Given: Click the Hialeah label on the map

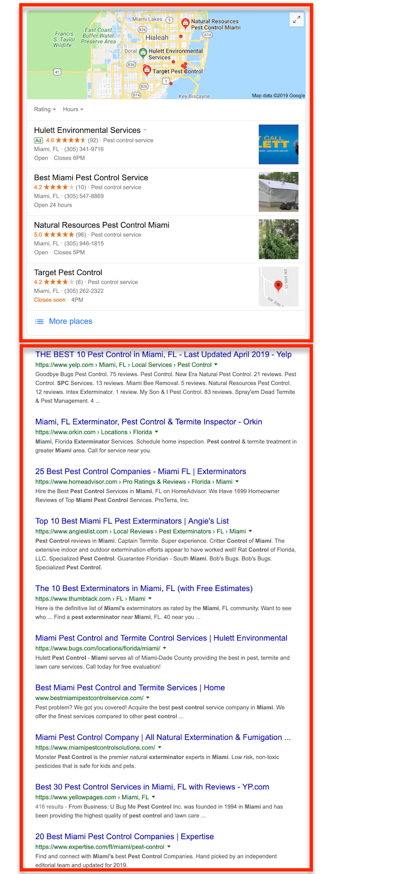Looking at the screenshot, I should [157, 38].
